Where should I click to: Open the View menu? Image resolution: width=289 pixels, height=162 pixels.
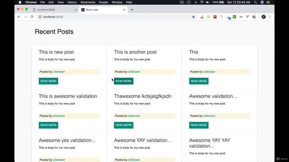pyautogui.click(x=60, y=2)
